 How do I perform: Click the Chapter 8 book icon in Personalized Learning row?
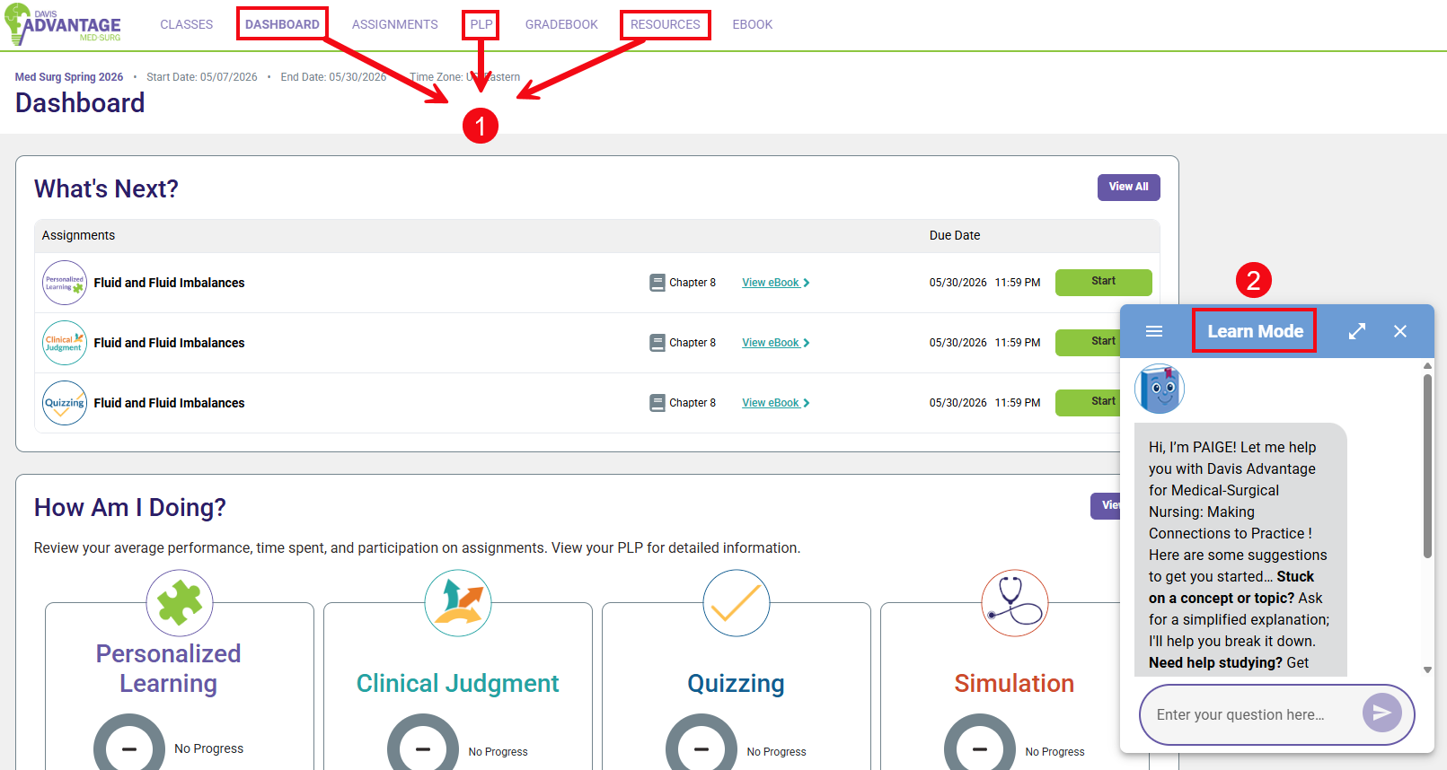click(x=657, y=283)
